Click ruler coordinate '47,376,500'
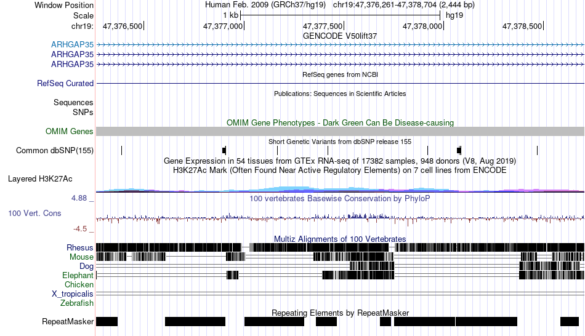The image size is (585, 336). point(123,26)
